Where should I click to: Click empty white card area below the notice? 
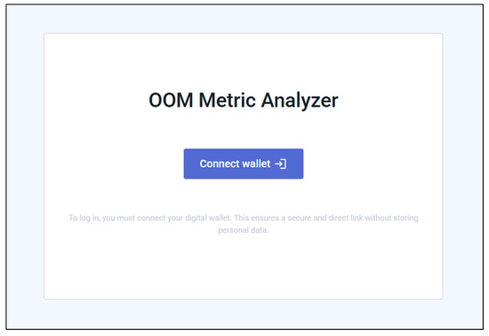tap(244, 268)
